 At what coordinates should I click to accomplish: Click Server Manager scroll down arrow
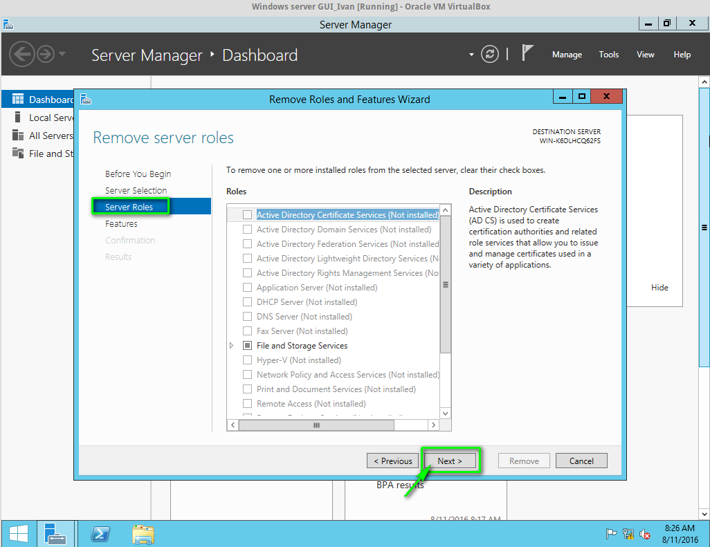(704, 514)
